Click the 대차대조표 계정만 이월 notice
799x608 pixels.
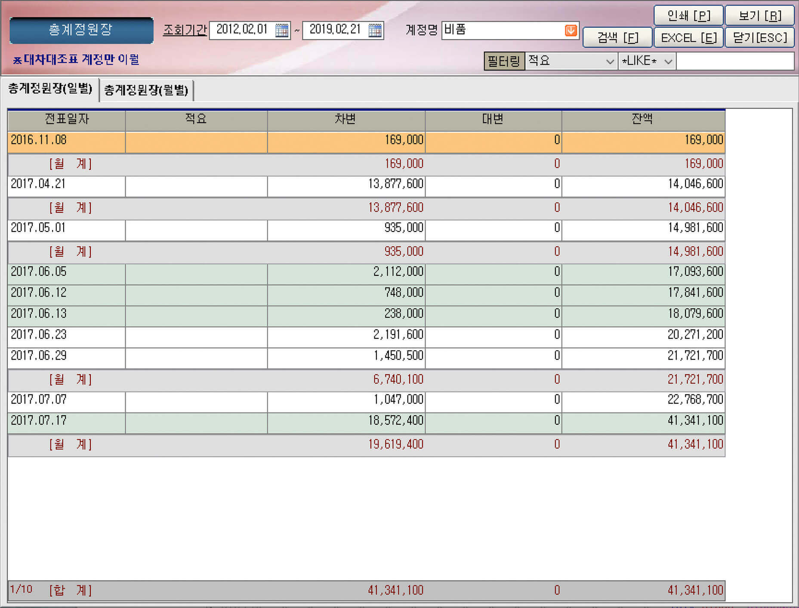[x=76, y=60]
